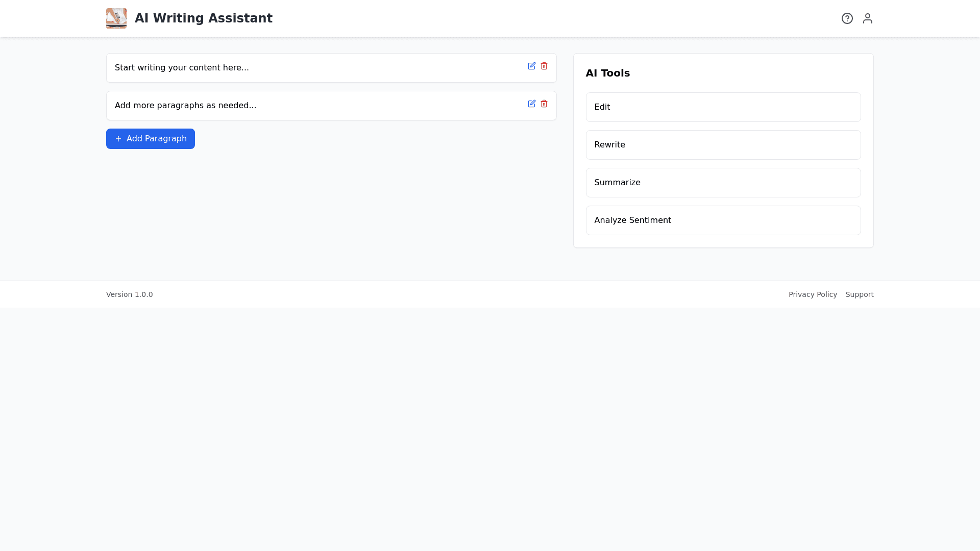Click the trash icon on first paragraph
Image resolution: width=980 pixels, height=551 pixels.
pyautogui.click(x=544, y=66)
